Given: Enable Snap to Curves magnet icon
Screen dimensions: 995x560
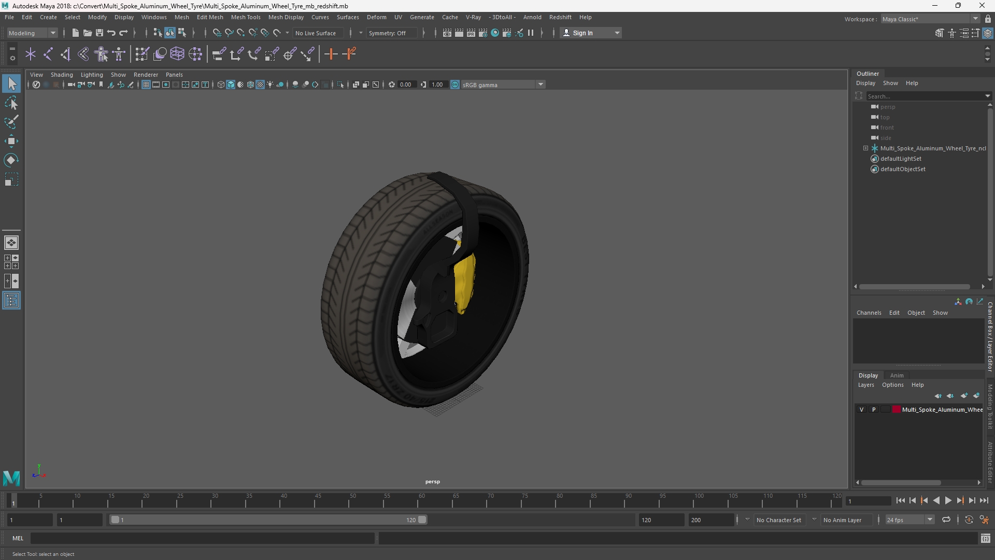Looking at the screenshot, I should (x=229, y=33).
